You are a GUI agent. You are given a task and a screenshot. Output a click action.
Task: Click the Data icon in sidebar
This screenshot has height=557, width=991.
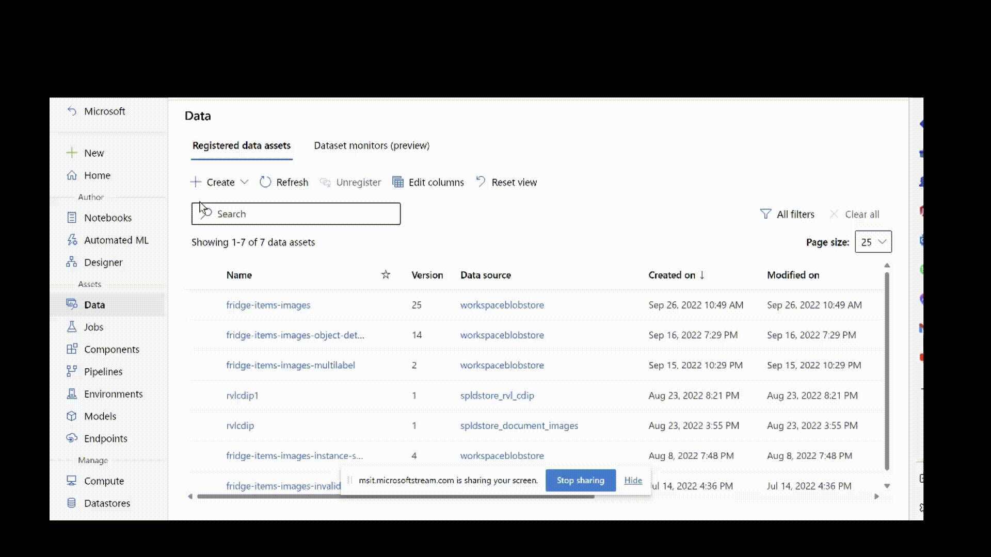72,304
